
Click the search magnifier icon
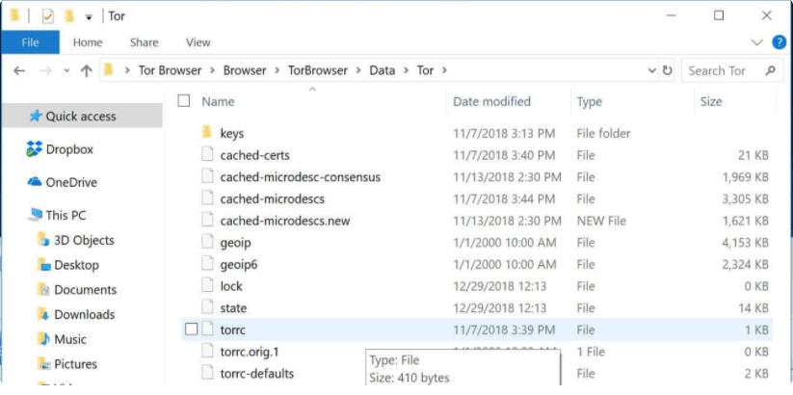coord(769,70)
